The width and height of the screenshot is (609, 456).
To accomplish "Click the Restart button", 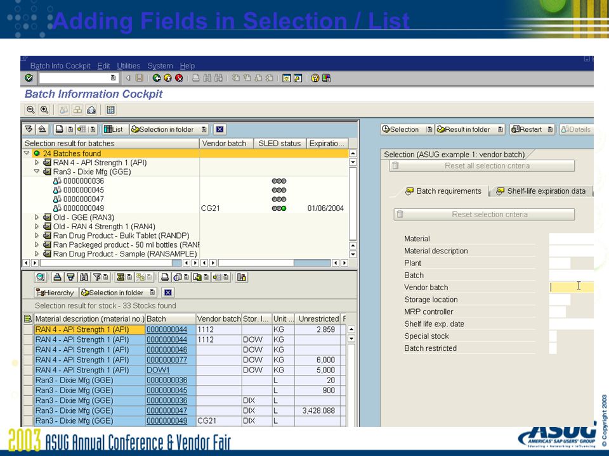I will [527, 129].
